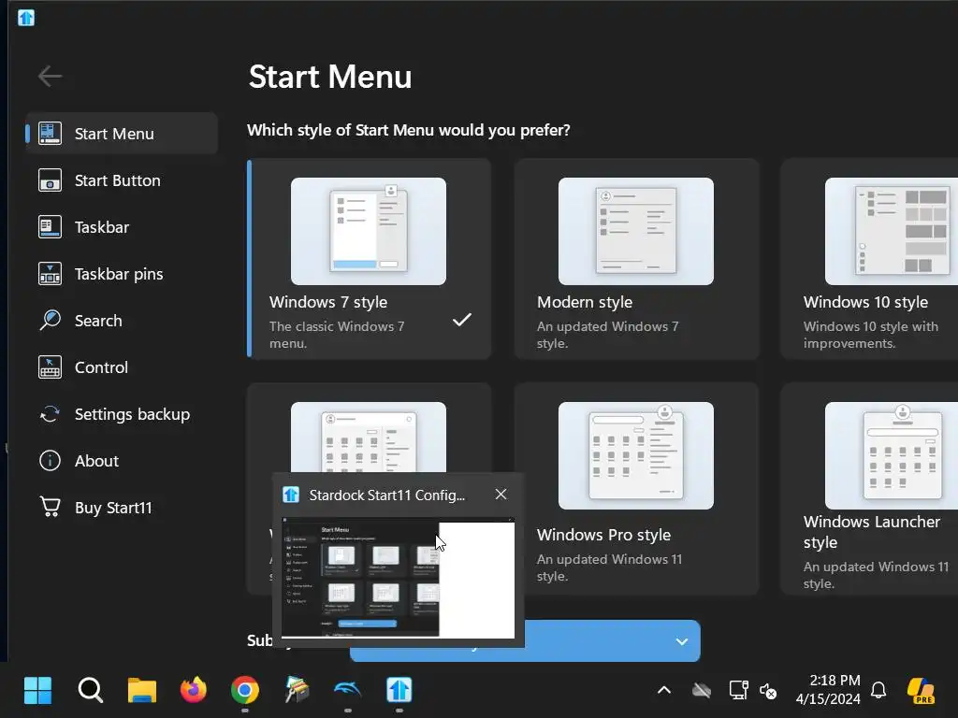Click the Windows Pro style label

(603, 535)
